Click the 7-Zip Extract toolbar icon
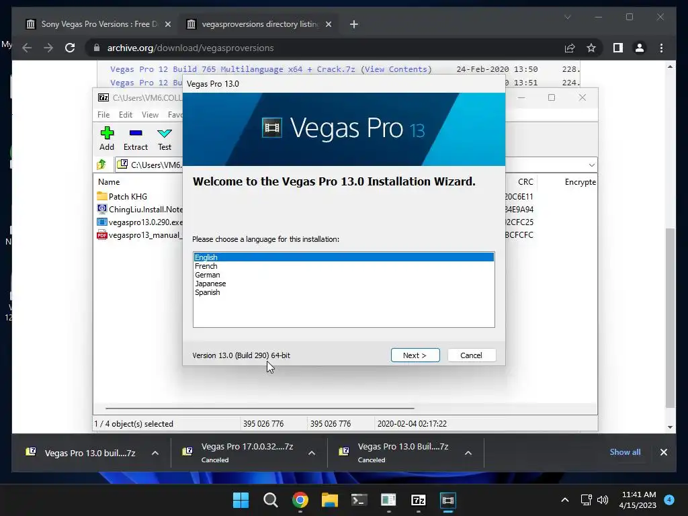Screen dimensions: 688x516 click(136, 138)
